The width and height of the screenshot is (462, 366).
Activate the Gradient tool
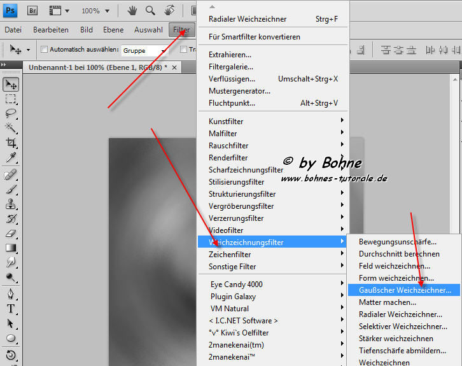point(11,248)
